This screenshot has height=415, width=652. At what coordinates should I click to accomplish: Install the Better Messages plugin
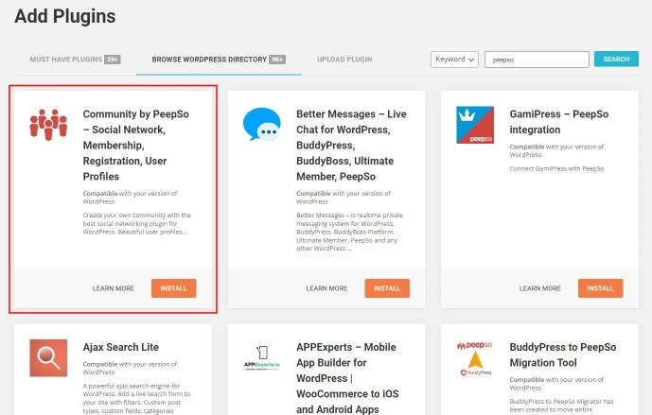click(x=387, y=288)
